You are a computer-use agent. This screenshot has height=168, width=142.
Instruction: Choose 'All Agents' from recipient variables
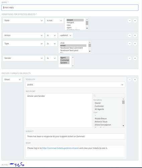(x=99, y=109)
